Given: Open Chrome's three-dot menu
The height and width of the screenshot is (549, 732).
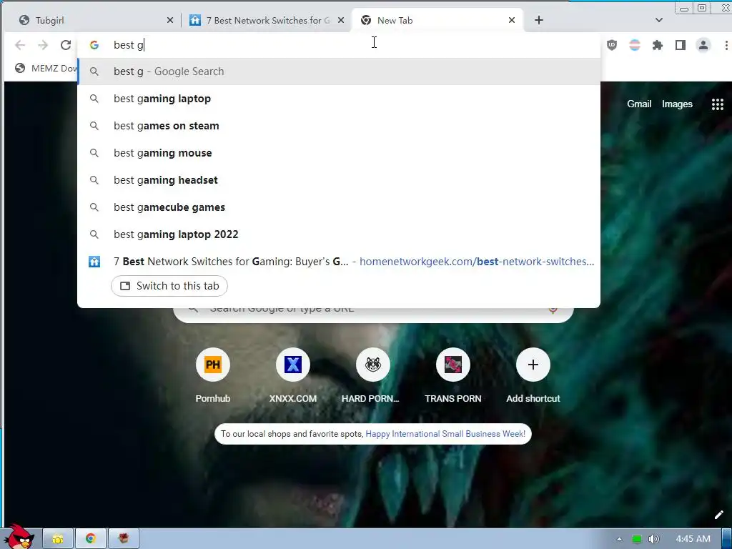Looking at the screenshot, I should point(726,45).
